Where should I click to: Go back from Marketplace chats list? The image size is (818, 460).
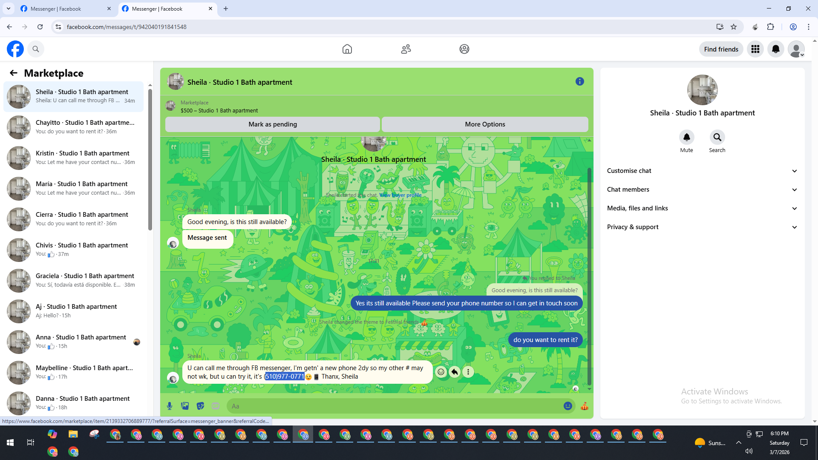pyautogui.click(x=14, y=73)
